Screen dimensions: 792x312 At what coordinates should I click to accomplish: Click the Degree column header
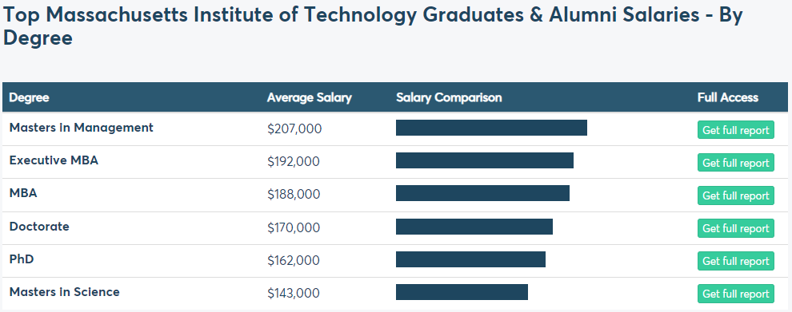30,97
